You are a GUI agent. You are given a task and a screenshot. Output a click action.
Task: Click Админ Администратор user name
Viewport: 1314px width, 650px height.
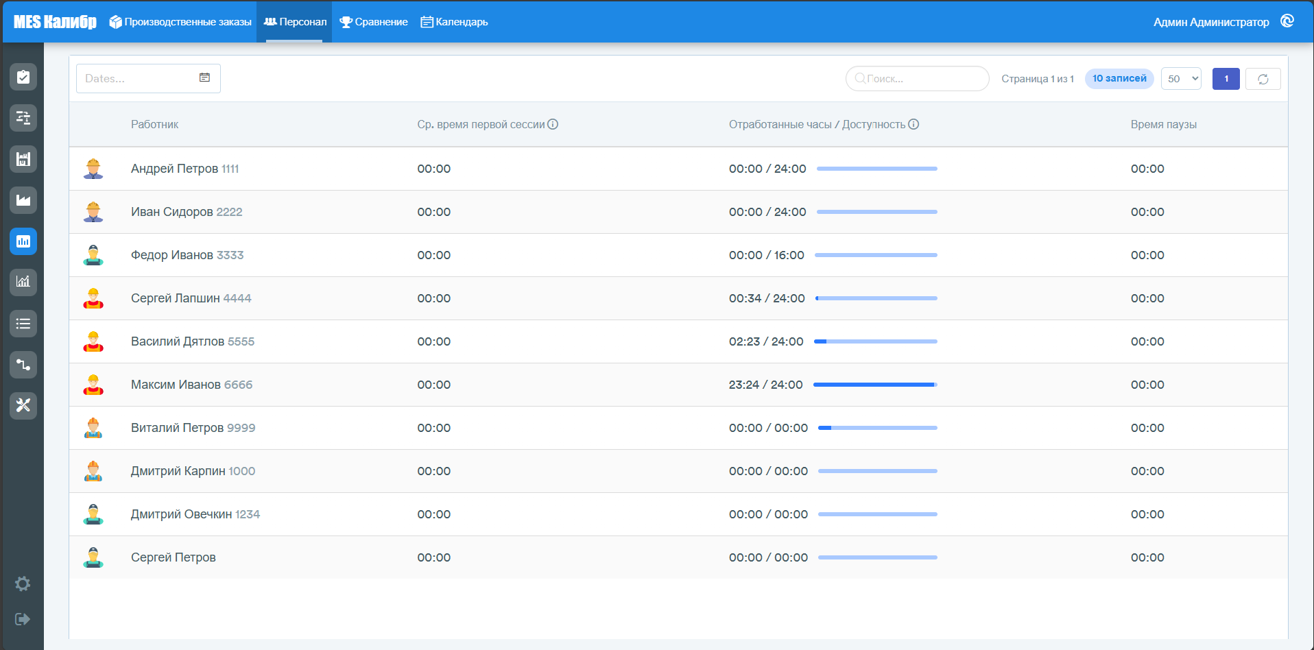pos(1211,22)
